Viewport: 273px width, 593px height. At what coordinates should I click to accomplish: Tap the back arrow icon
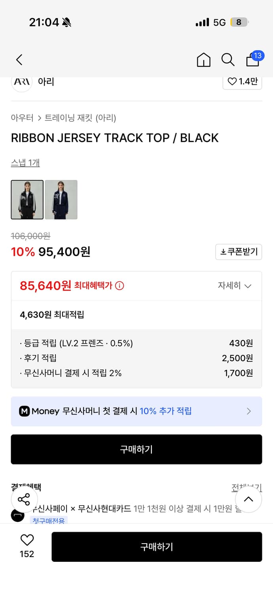pyautogui.click(x=19, y=60)
